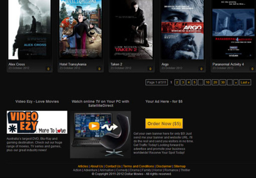Click the Paranormal Activity 4 title link
The height and width of the screenshot is (178, 256).
tap(228, 64)
